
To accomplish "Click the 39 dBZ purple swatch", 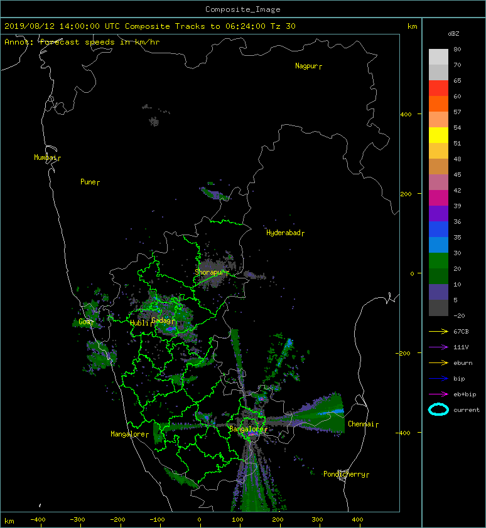I will tap(438, 213).
